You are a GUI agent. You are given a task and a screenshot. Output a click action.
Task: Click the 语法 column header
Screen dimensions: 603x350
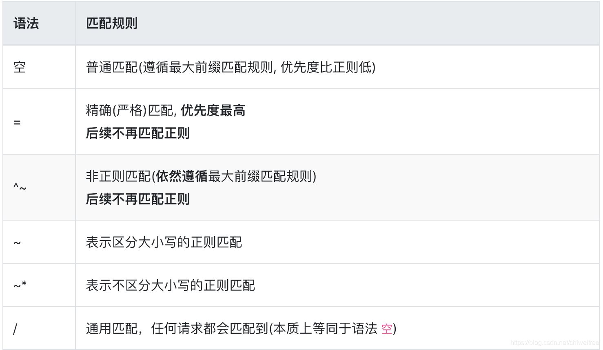coord(26,23)
